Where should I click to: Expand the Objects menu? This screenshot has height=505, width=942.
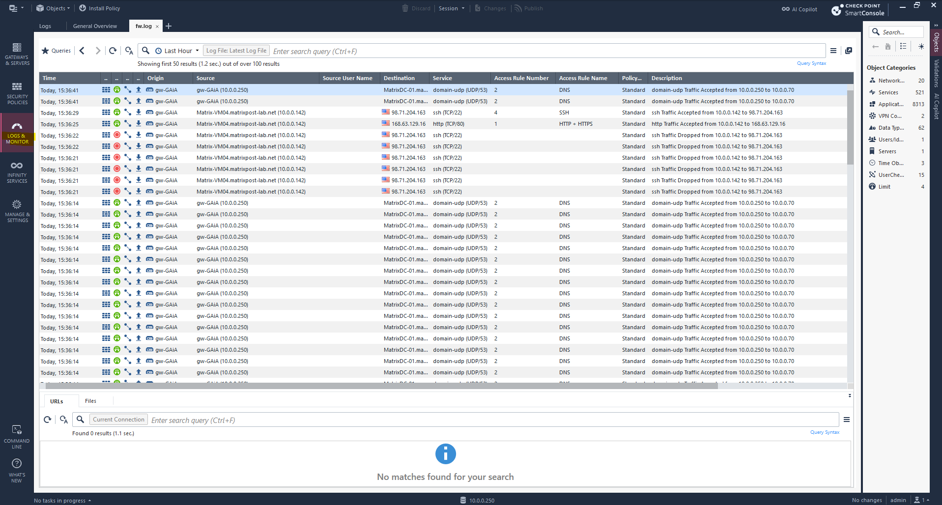coord(53,8)
